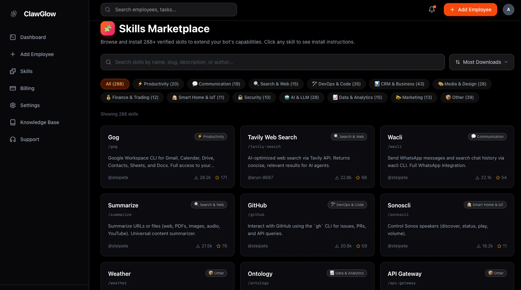Open Billing page from sidebar
This screenshot has width=521, height=290.
[27, 88]
